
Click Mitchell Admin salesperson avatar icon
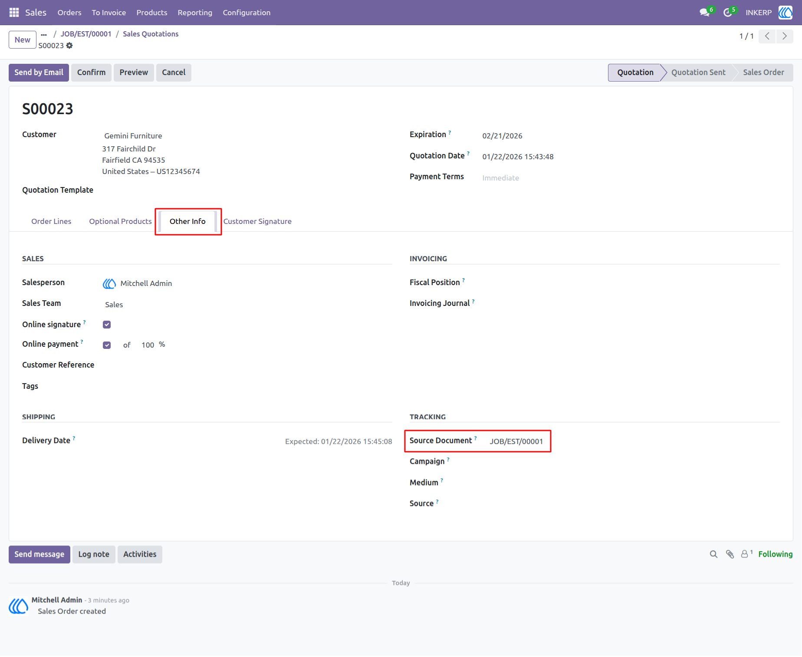coord(109,283)
